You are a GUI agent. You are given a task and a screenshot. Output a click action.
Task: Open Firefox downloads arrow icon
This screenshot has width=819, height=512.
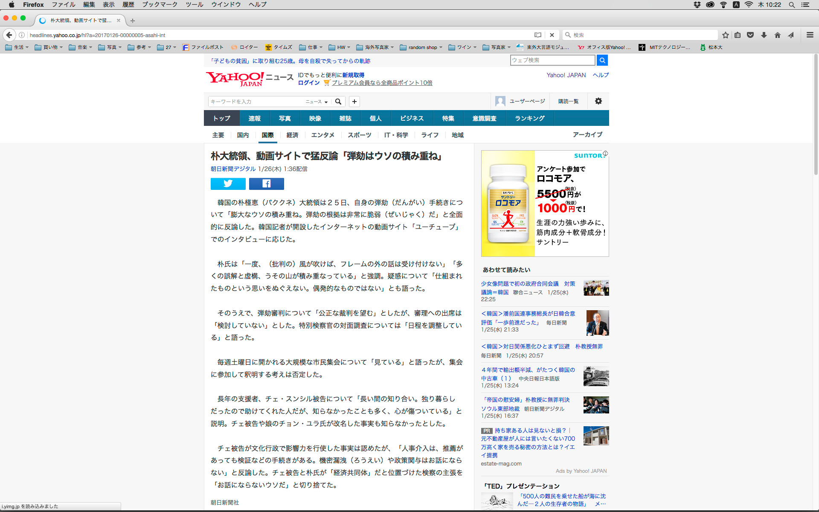pyautogui.click(x=764, y=35)
